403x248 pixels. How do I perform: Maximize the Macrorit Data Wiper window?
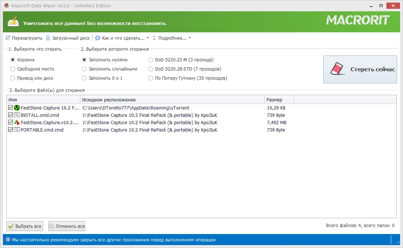point(381,6)
